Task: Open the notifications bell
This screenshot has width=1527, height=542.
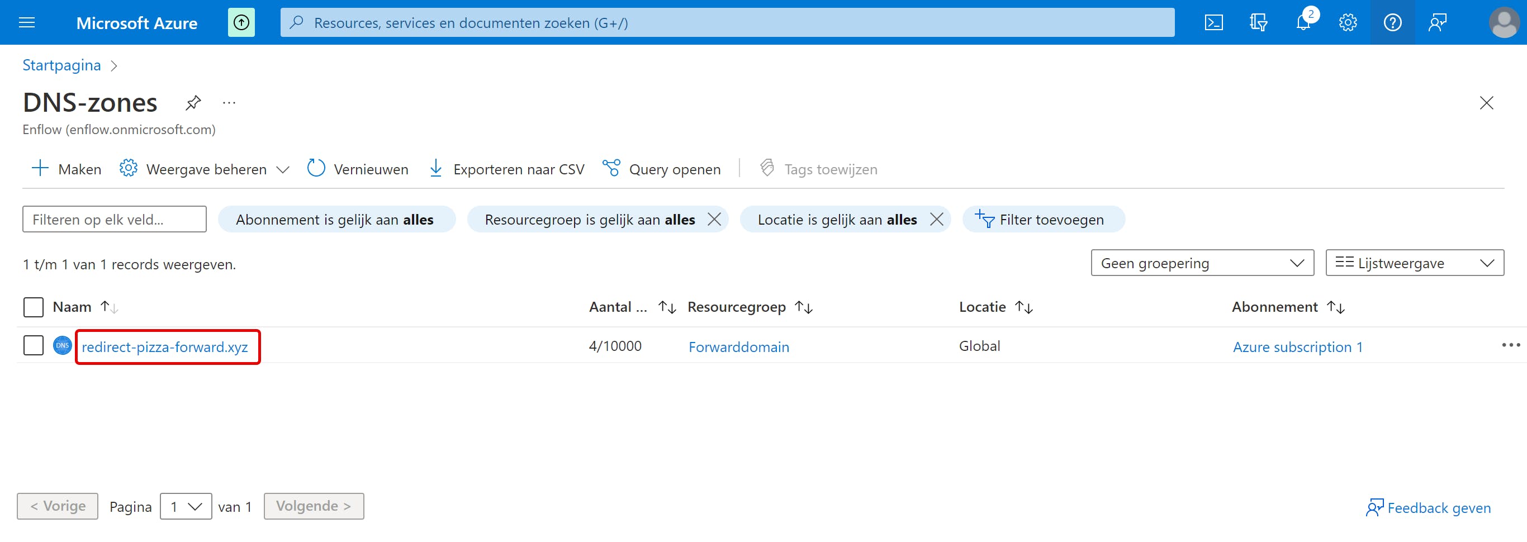Action: [x=1303, y=22]
